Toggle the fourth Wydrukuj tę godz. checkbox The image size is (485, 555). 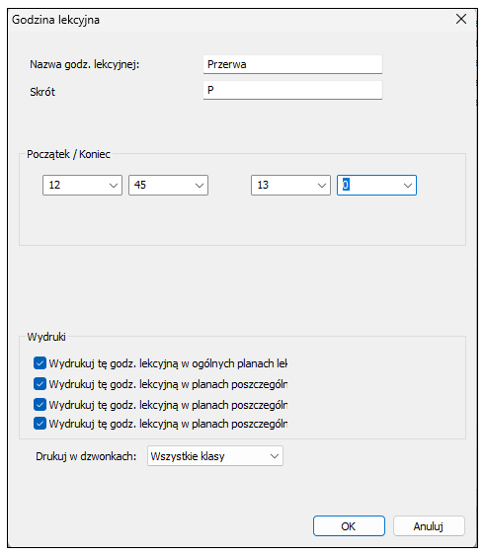click(x=40, y=424)
